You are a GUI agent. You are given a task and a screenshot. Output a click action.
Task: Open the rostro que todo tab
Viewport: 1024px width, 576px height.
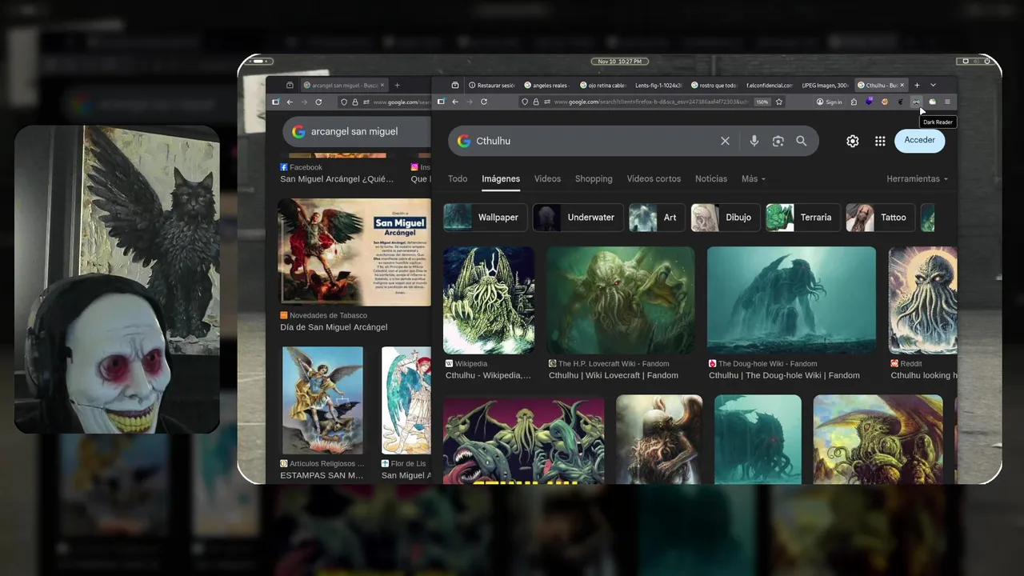click(714, 85)
